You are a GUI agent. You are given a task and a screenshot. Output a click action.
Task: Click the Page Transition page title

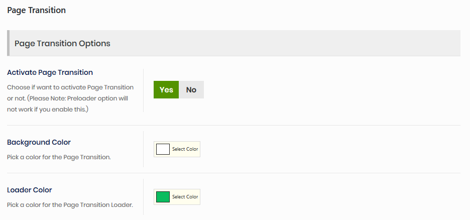pos(36,10)
